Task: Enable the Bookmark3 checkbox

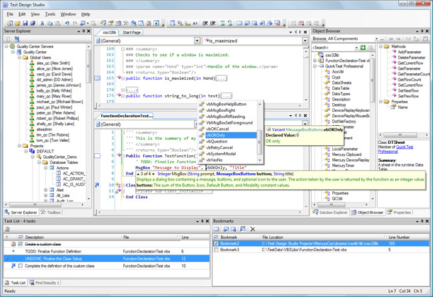Action: click(x=216, y=251)
